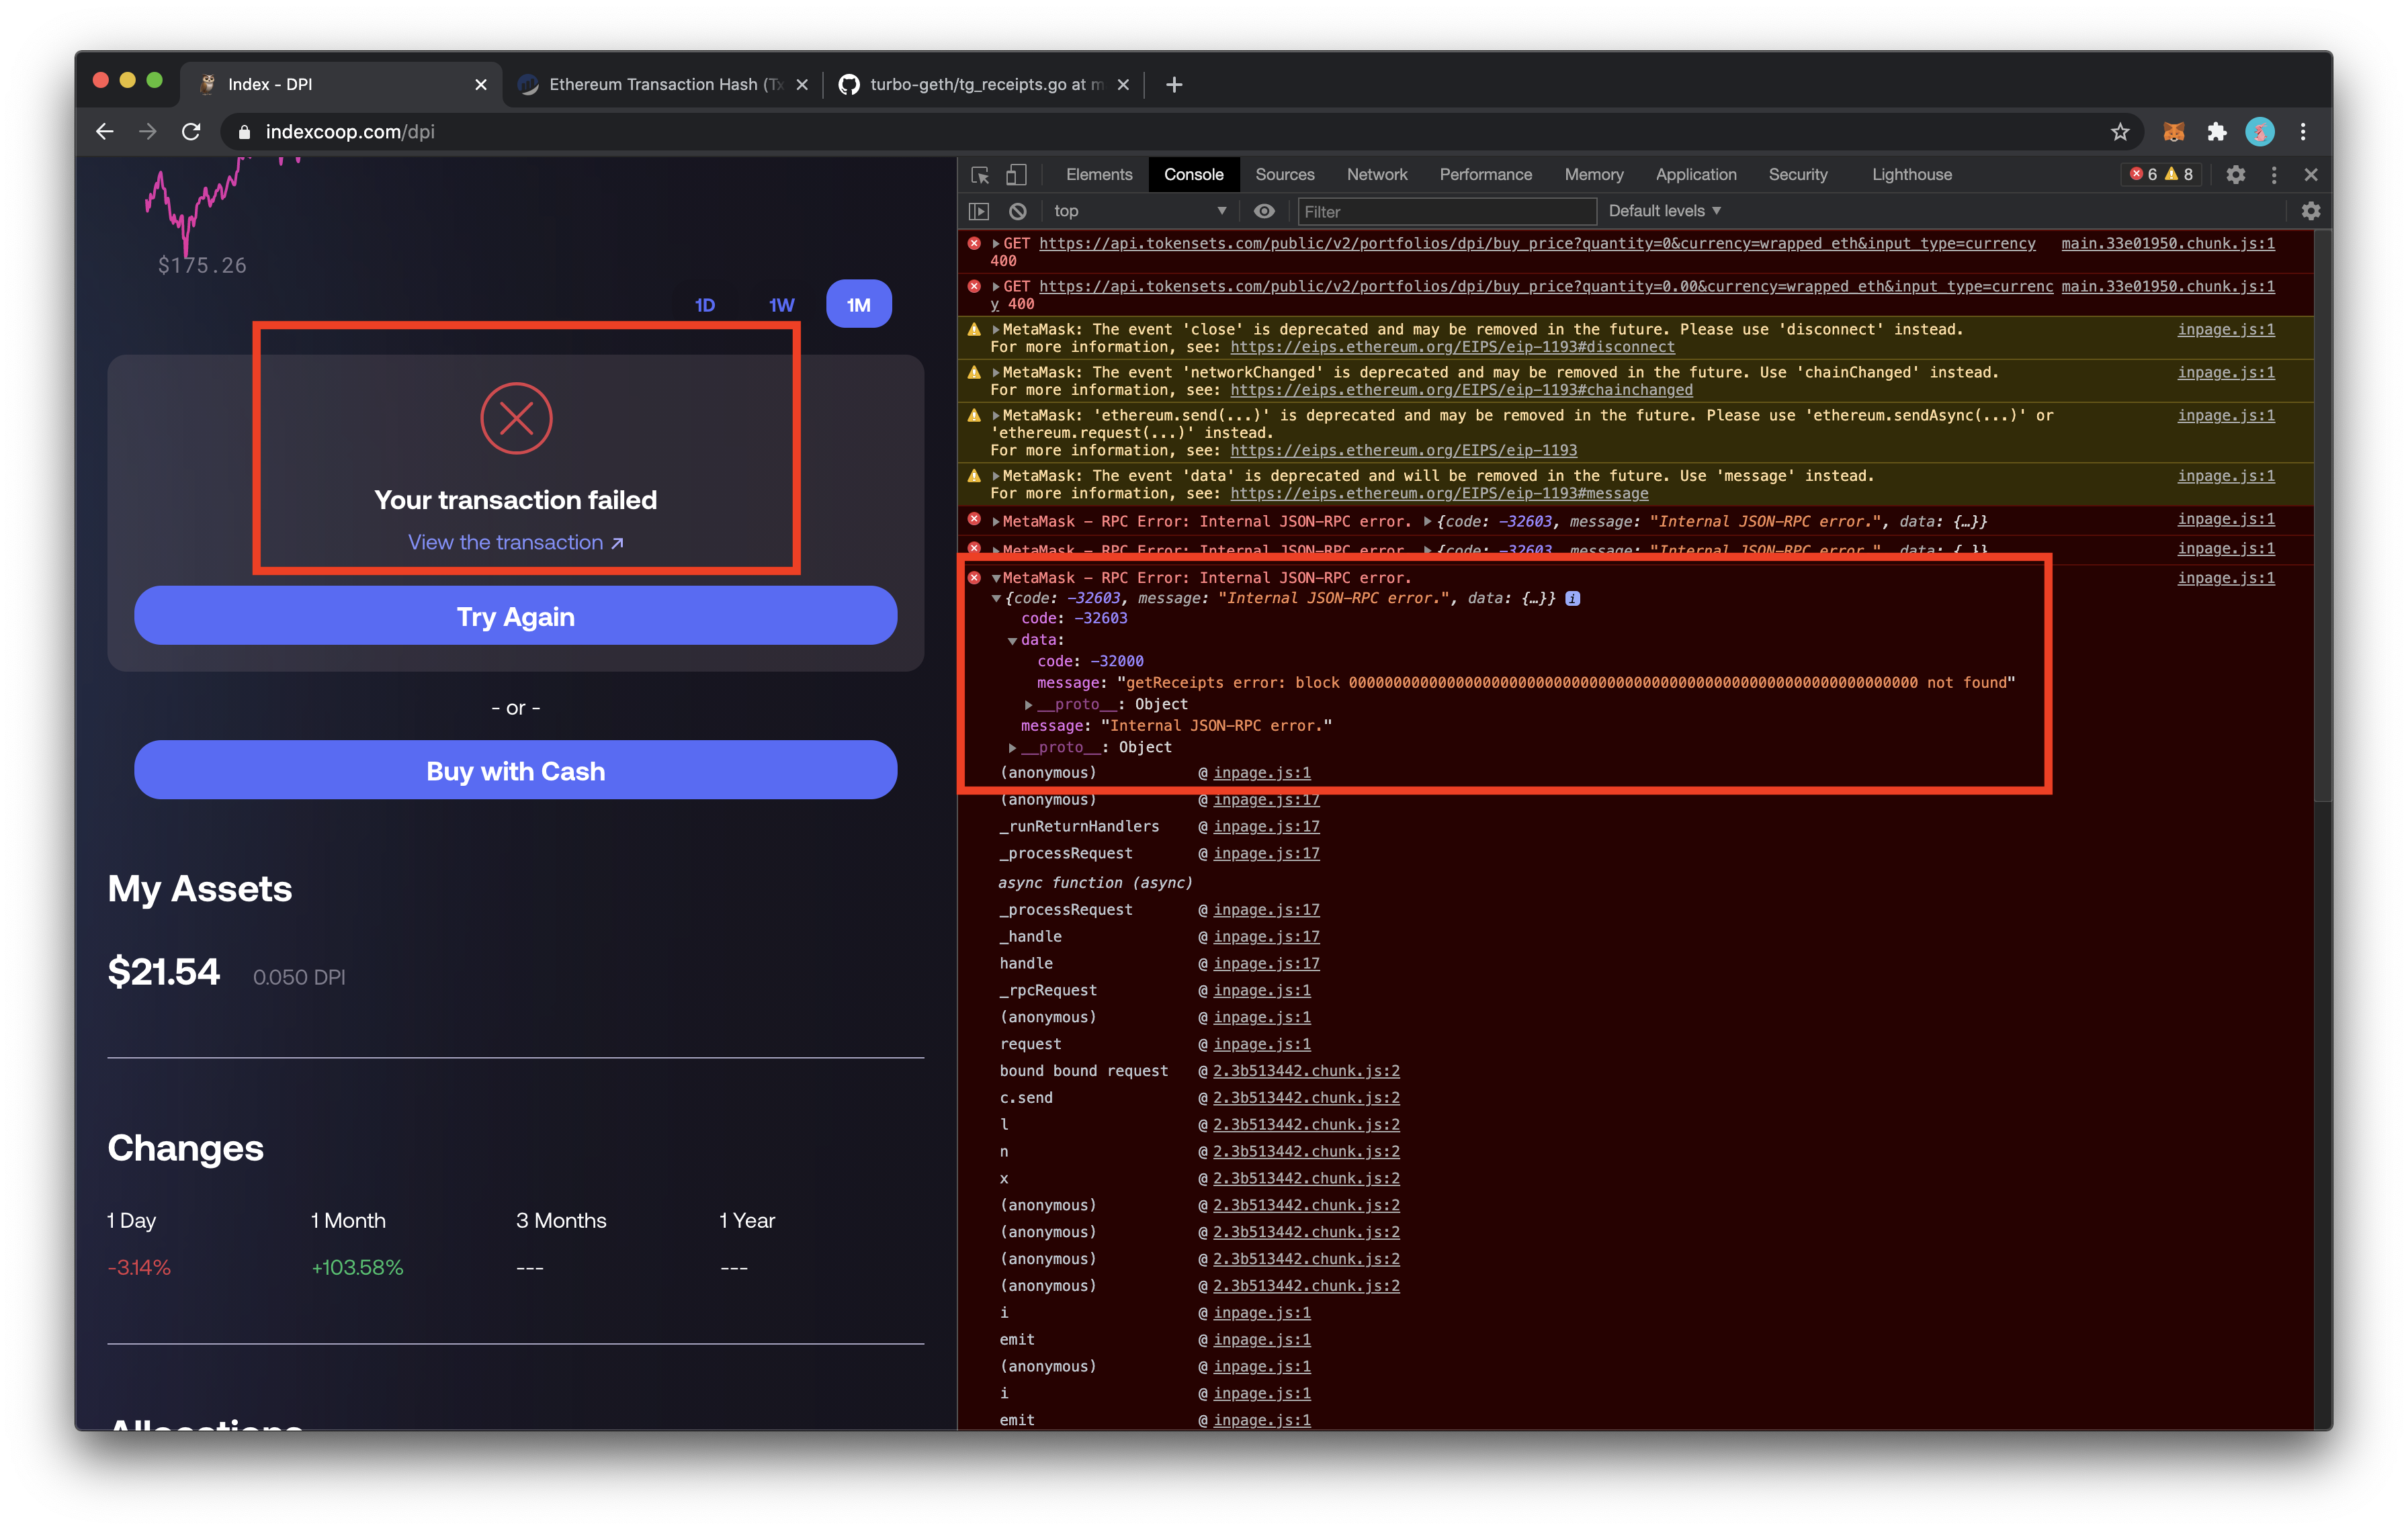This screenshot has height=1530, width=2408.
Task: Open the View the transaction link
Action: point(515,543)
